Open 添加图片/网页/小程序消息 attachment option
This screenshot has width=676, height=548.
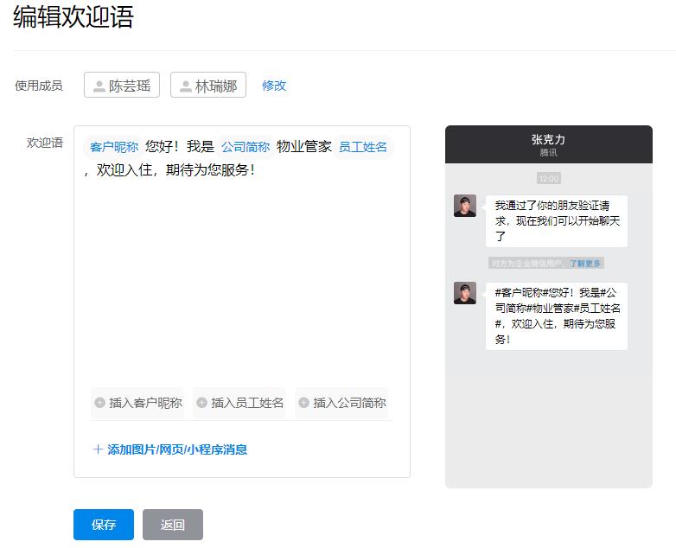tap(177, 449)
